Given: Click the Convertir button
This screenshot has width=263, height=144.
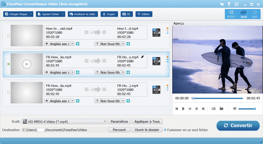Looking at the screenshot, I should pos(238,126).
